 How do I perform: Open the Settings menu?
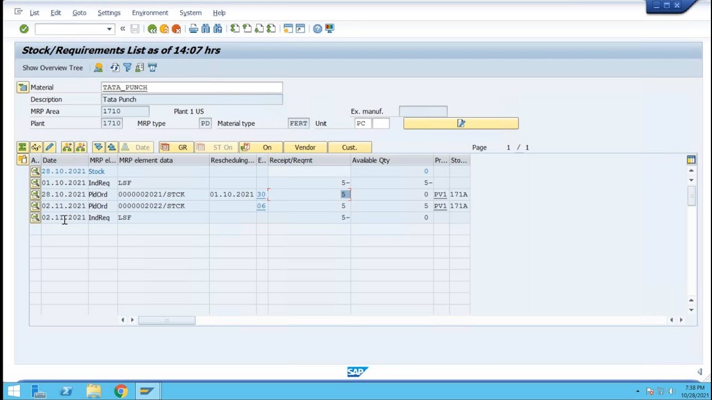109,13
